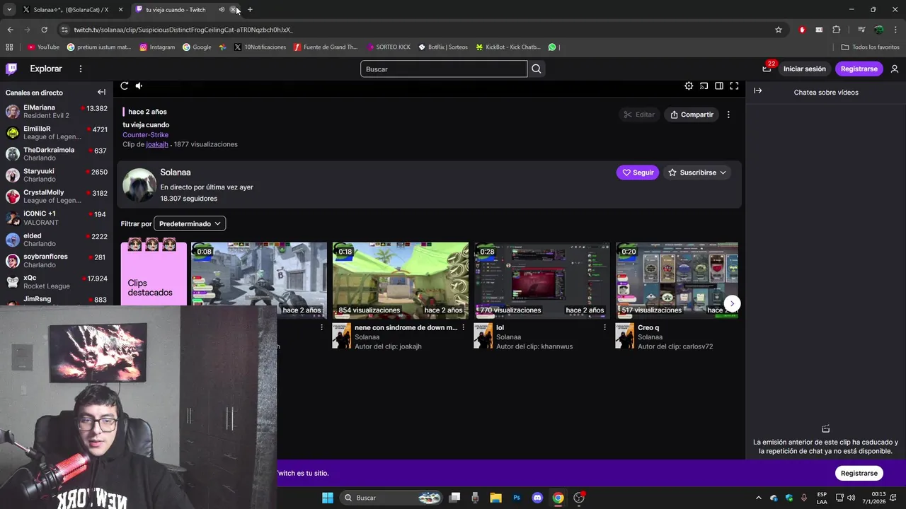Go back in browser history
This screenshot has width=906, height=509.
click(10, 30)
